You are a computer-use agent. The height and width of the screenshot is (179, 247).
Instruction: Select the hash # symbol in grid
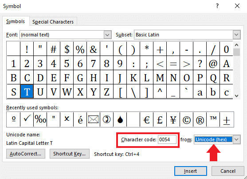(x=53, y=49)
